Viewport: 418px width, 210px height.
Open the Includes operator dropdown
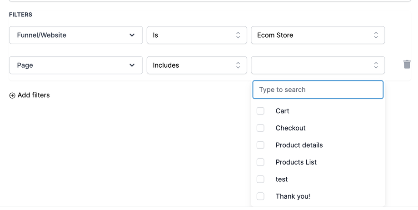196,65
